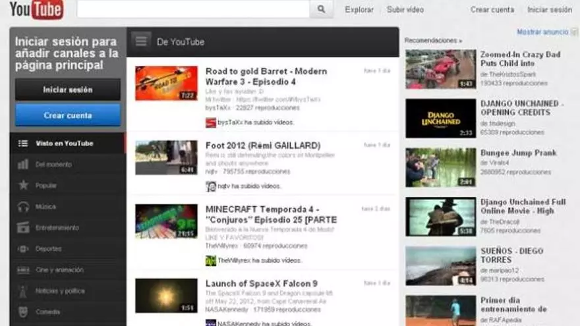Click Mostrar anuncio toggle link

coord(544,32)
